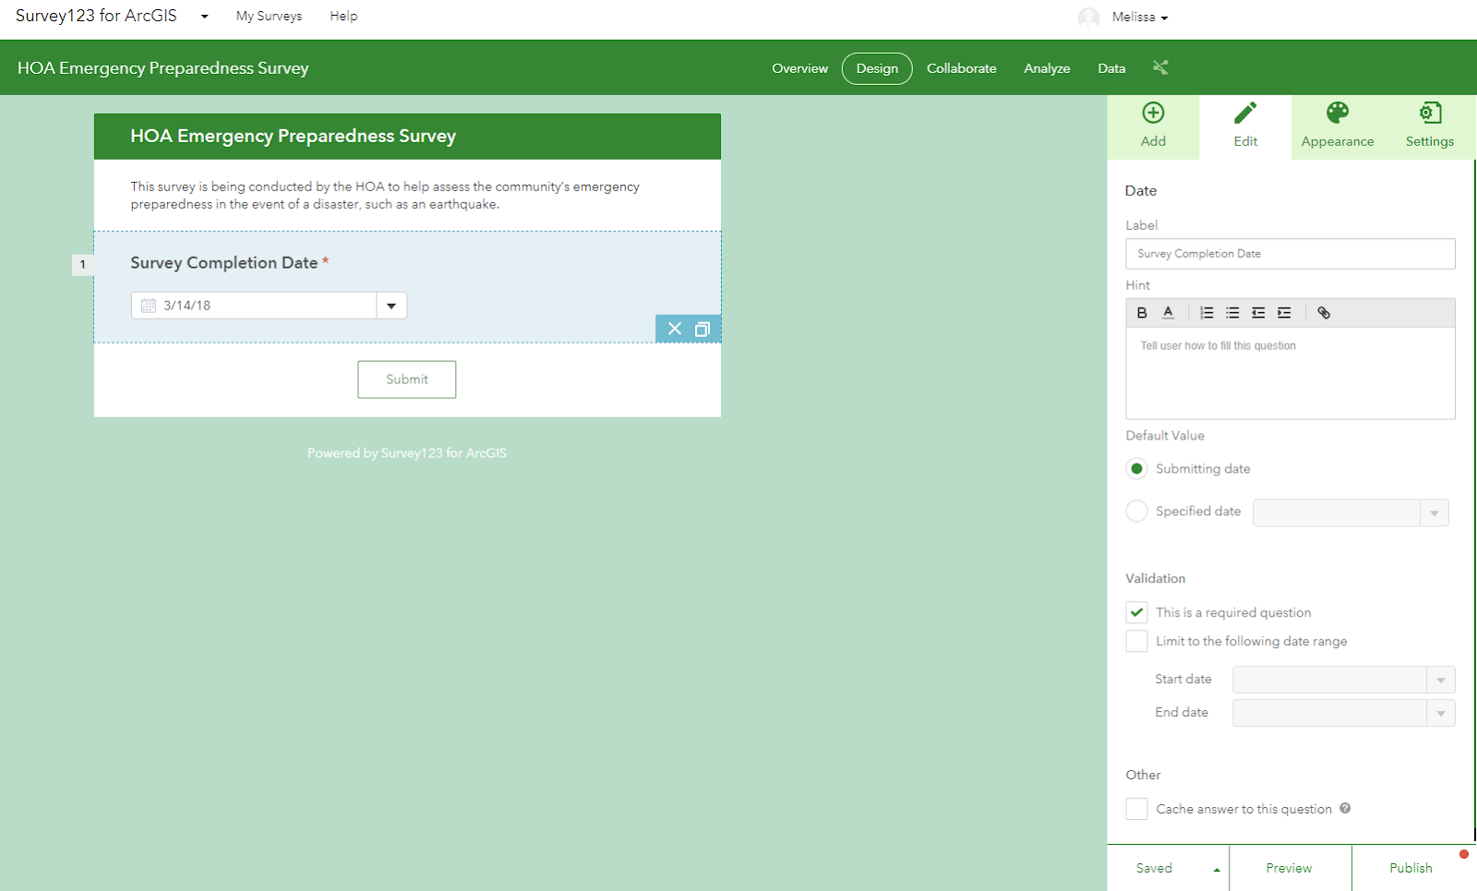Open the Survey123 for ArcGIS app switcher

pyautogui.click(x=203, y=16)
